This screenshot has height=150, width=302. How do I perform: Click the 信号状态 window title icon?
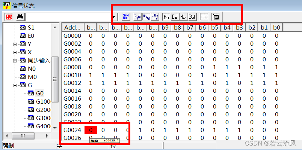[x=7, y=5]
